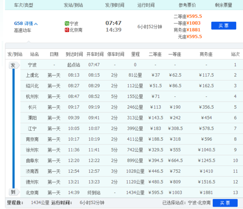Viewport: 243px width, 209px height.
Task: Select the 绍兴北 station name
Action: click(32, 86)
